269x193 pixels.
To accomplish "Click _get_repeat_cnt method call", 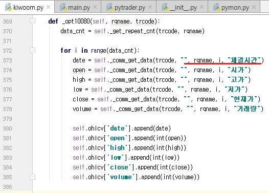I will 132,31.
